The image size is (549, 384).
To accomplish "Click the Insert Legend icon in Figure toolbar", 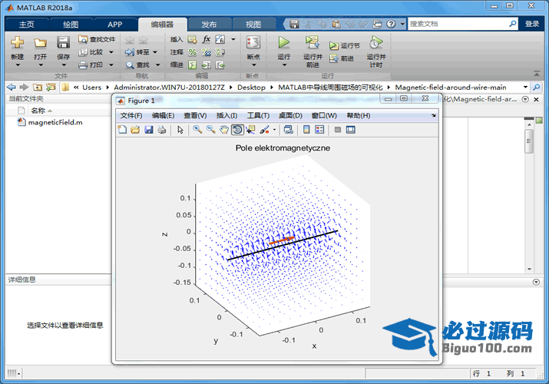I will (x=319, y=130).
